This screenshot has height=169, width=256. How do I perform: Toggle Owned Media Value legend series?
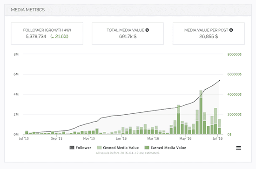[x=118, y=148]
